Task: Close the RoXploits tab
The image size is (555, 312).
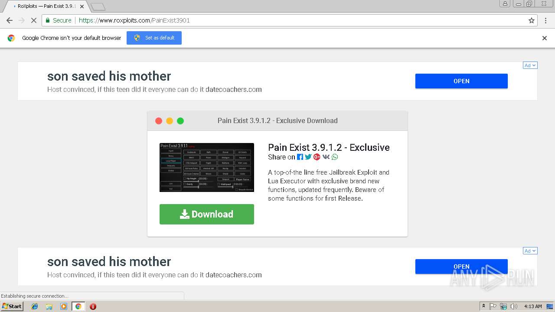Action: coord(82,6)
